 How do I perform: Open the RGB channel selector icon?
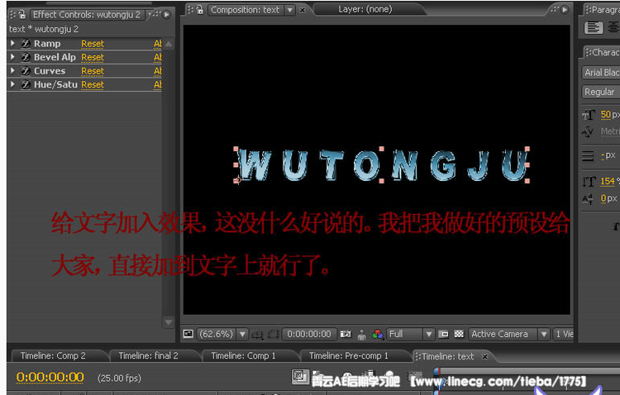[378, 335]
